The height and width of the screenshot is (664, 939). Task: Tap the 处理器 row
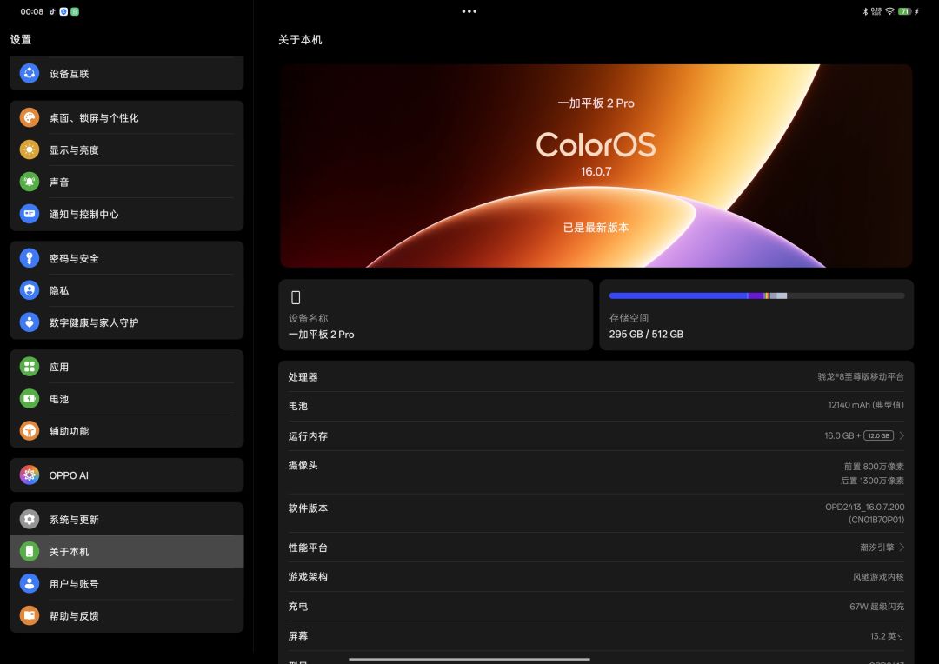pos(596,376)
